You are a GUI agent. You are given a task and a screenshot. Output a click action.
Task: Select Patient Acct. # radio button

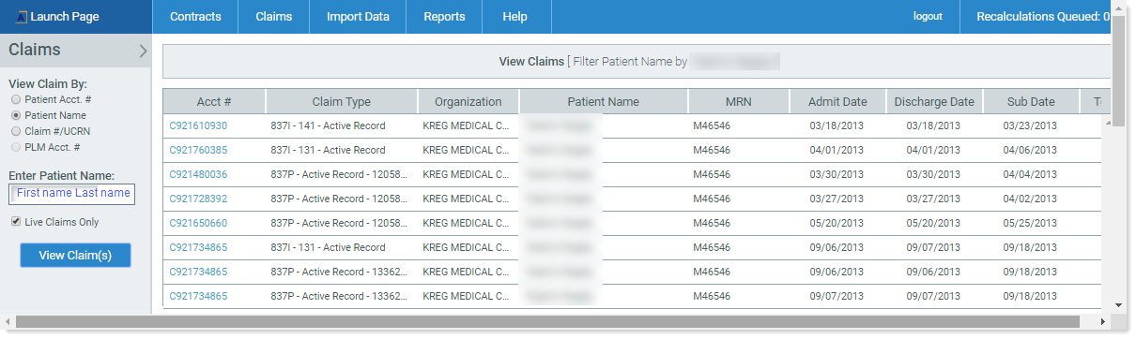point(16,98)
